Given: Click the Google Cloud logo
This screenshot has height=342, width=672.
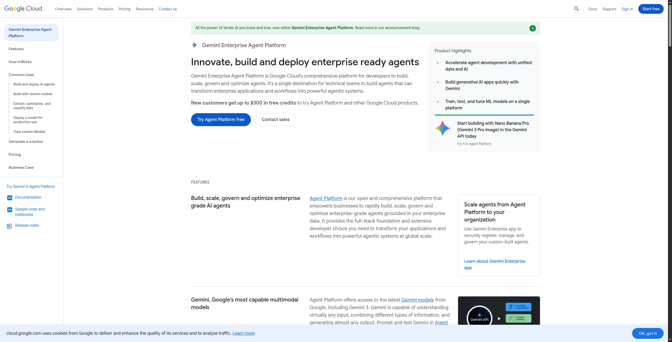Looking at the screenshot, I should (23, 9).
